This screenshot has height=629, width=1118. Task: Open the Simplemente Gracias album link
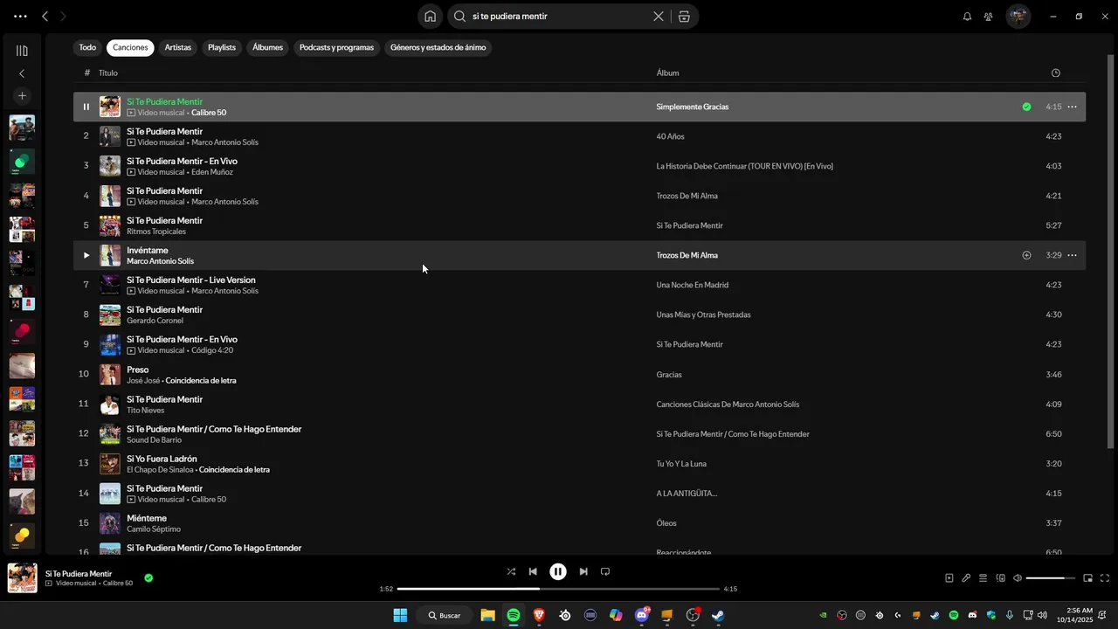(692, 107)
